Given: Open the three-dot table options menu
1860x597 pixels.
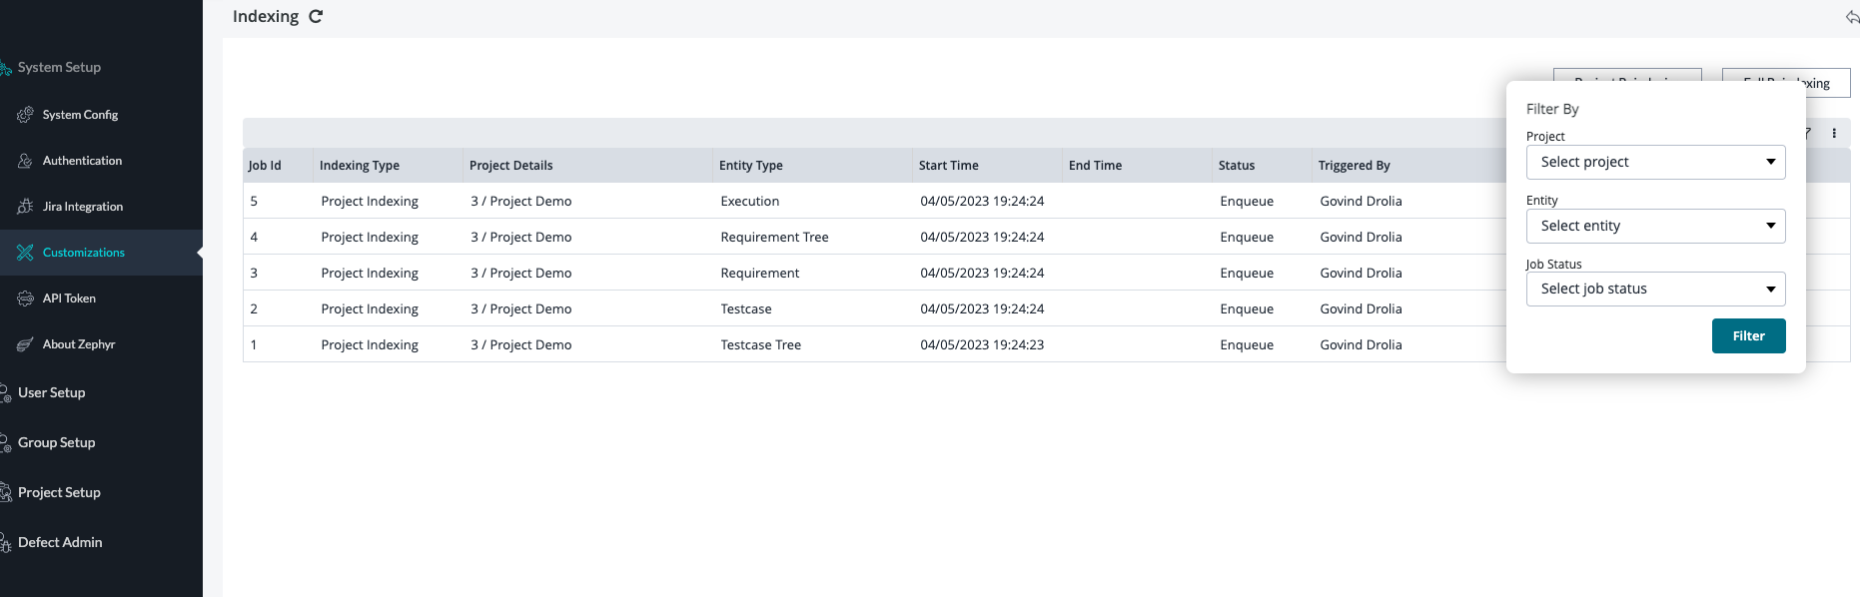Looking at the screenshot, I should click(1833, 133).
